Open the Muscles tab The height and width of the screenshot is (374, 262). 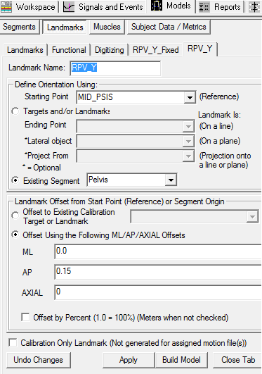(x=107, y=27)
